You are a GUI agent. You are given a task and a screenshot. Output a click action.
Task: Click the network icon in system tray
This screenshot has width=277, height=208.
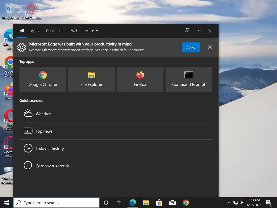pyautogui.click(x=236, y=203)
